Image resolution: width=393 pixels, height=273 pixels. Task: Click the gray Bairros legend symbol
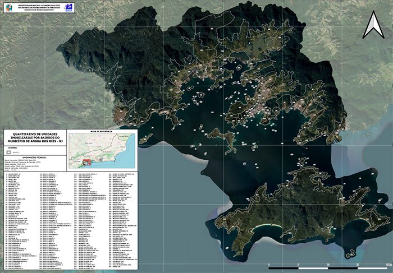tap(9, 152)
